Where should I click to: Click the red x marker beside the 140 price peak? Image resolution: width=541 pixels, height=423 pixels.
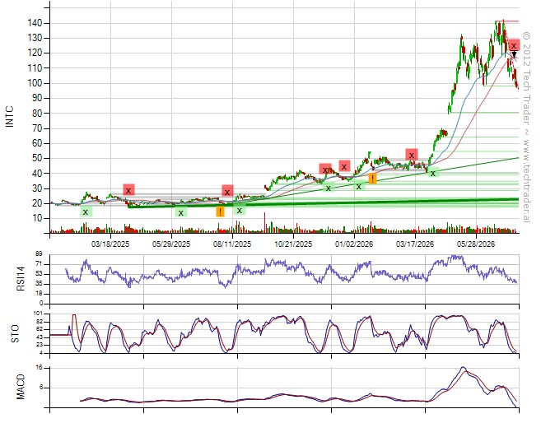click(514, 45)
